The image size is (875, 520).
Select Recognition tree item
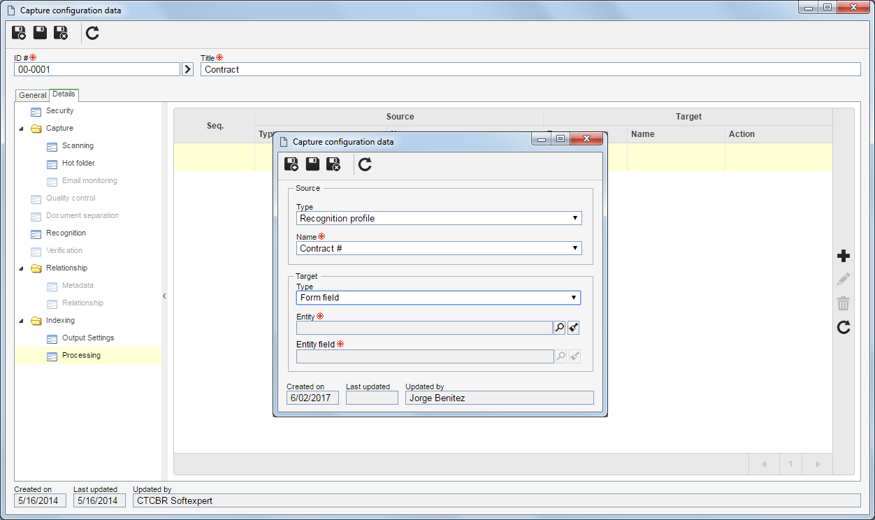point(66,233)
